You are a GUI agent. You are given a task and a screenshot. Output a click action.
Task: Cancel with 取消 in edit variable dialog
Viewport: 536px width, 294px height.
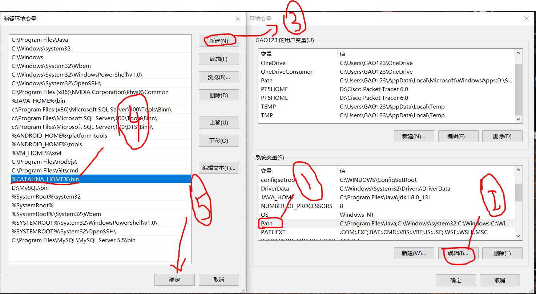pos(219,279)
